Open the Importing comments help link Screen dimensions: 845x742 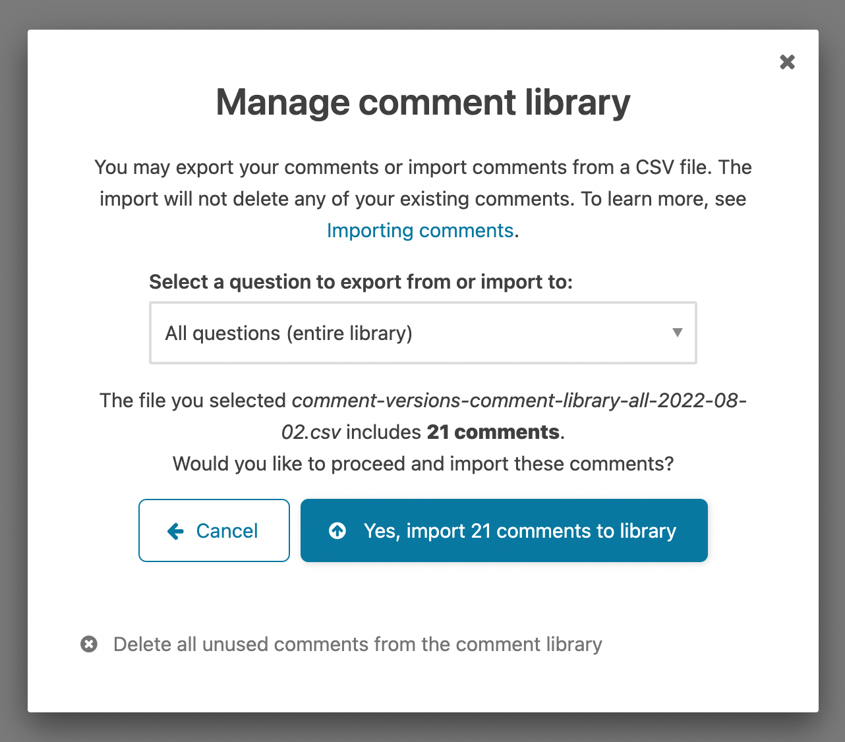pyautogui.click(x=421, y=230)
